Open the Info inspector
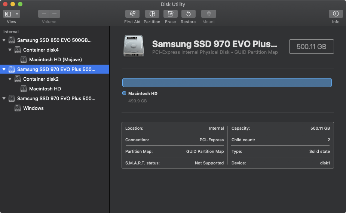The width and height of the screenshot is (346, 213). (x=336, y=14)
